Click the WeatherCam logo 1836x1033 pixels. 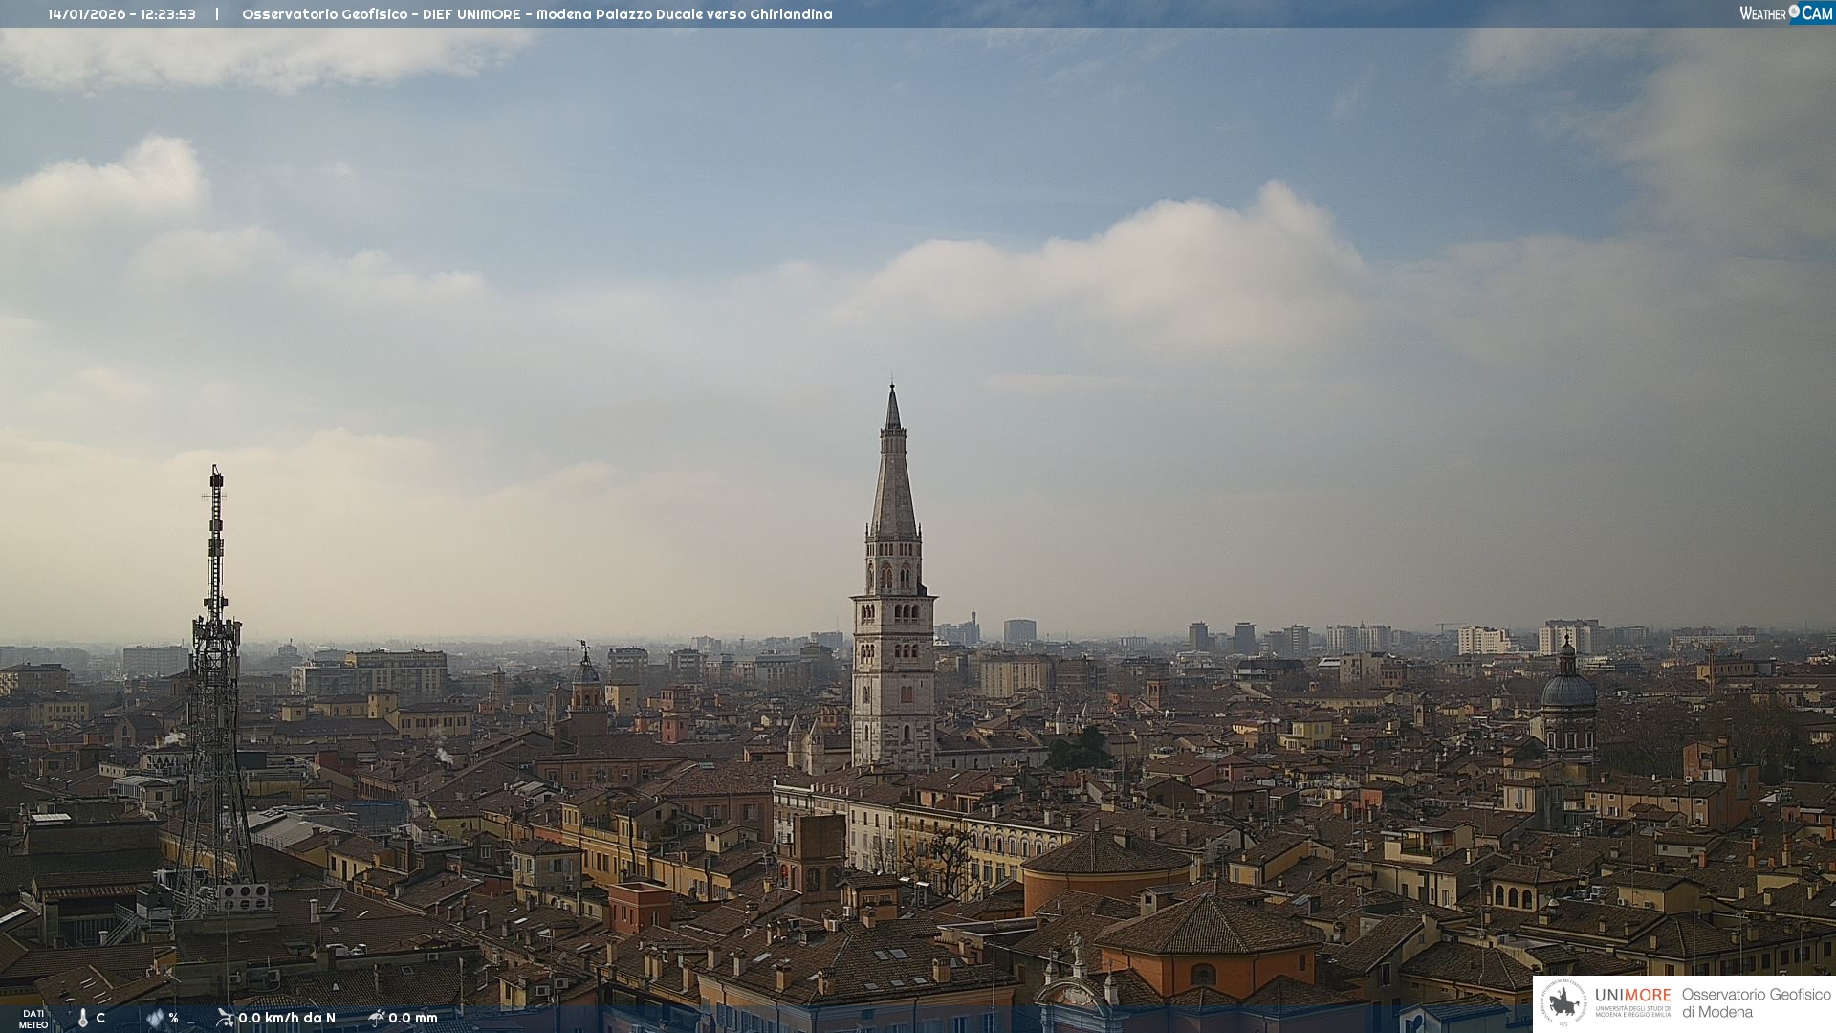coord(1784,13)
